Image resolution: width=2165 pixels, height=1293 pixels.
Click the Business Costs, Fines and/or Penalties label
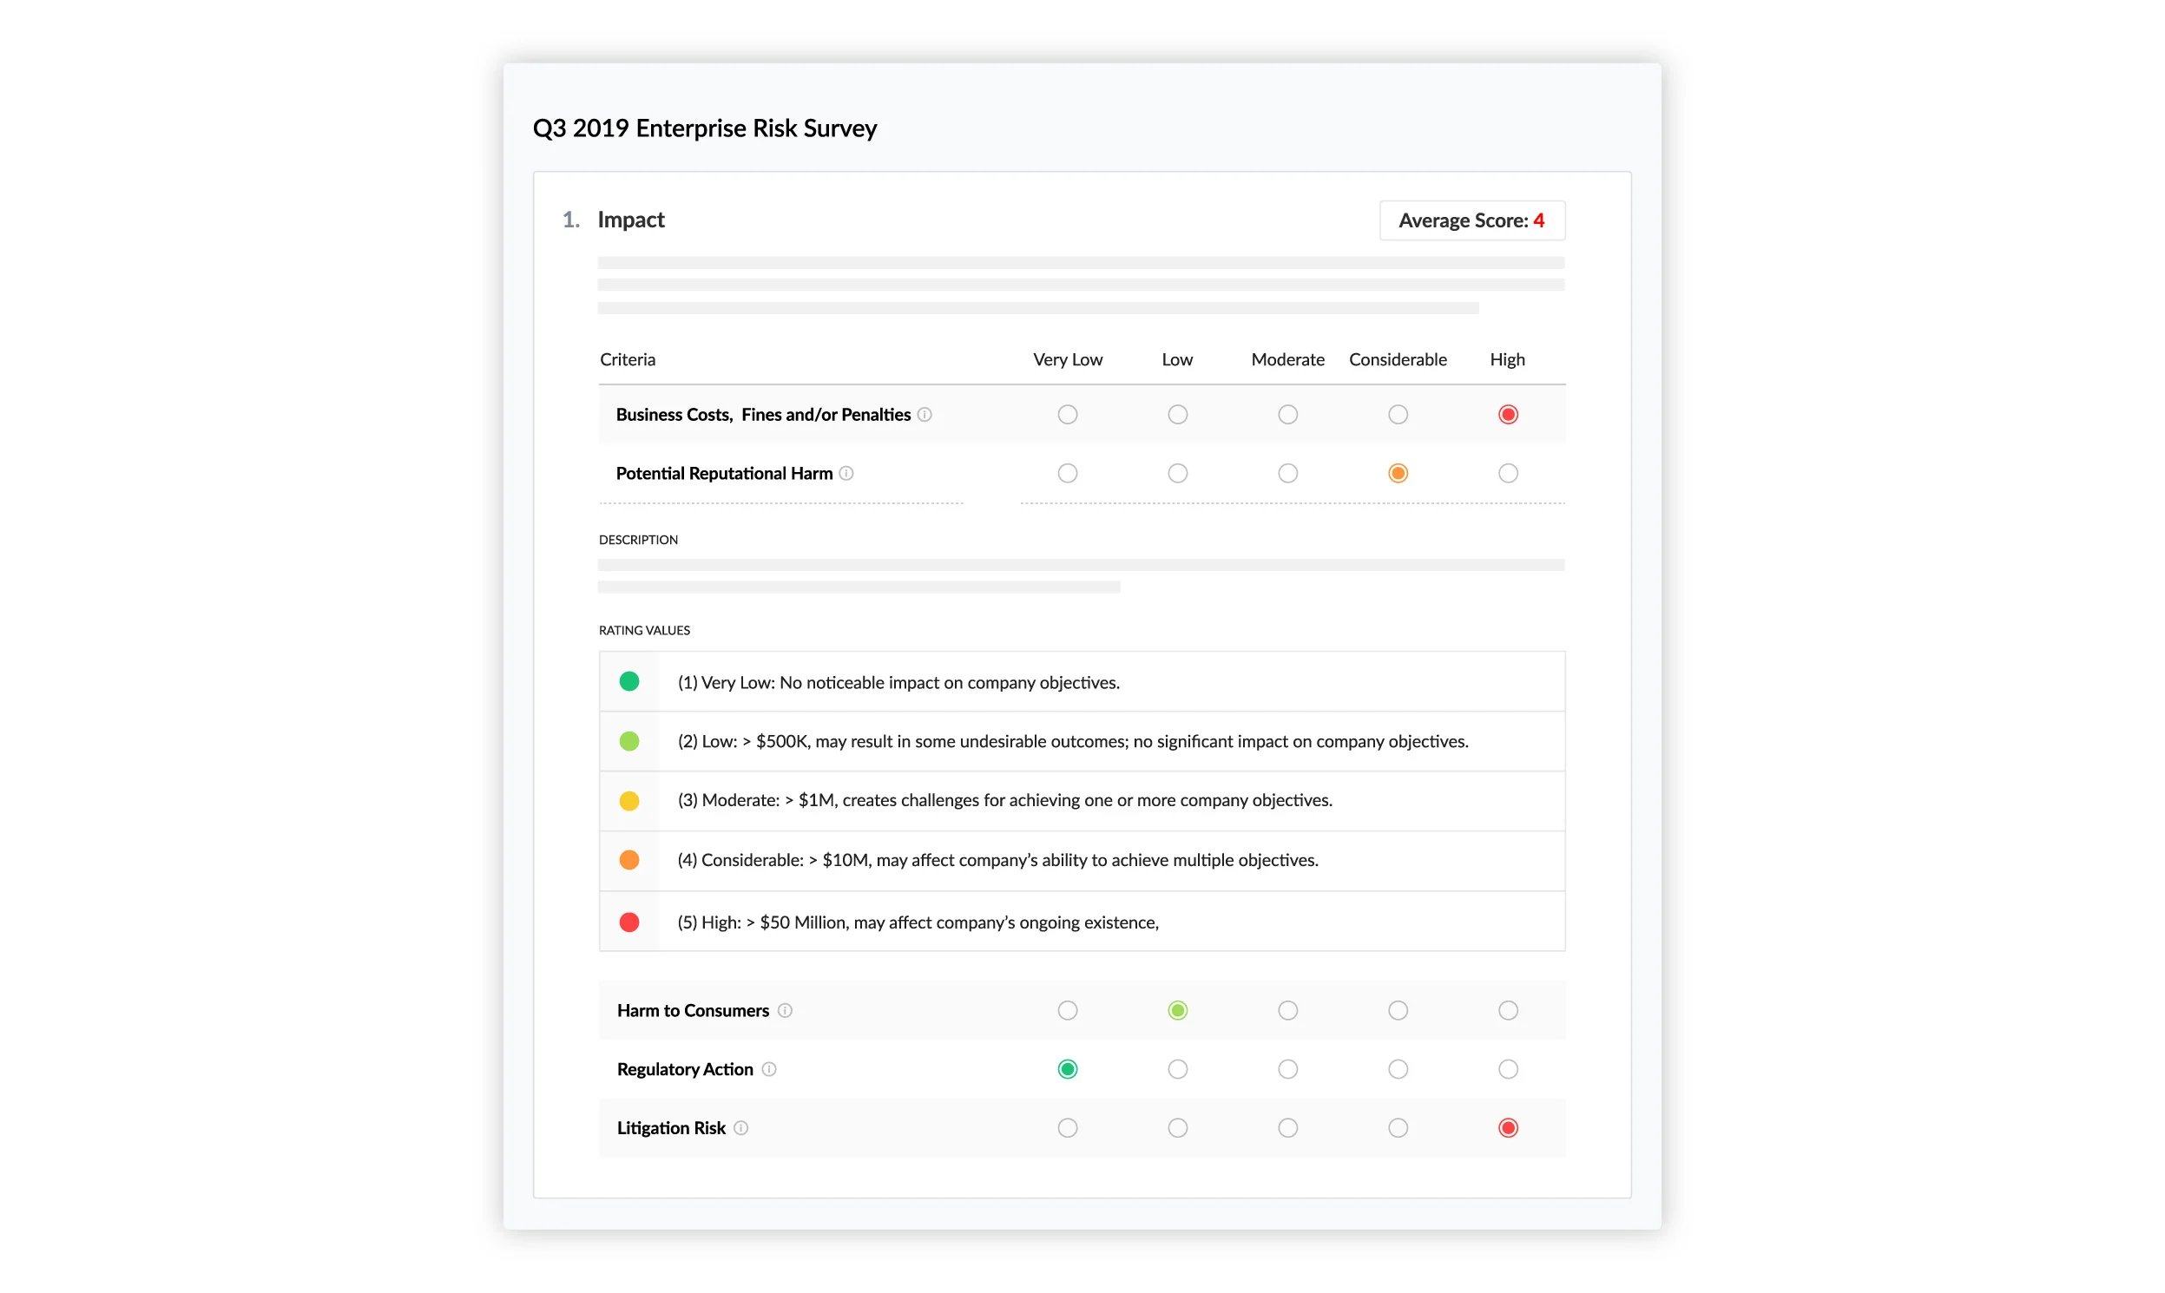tap(764, 415)
